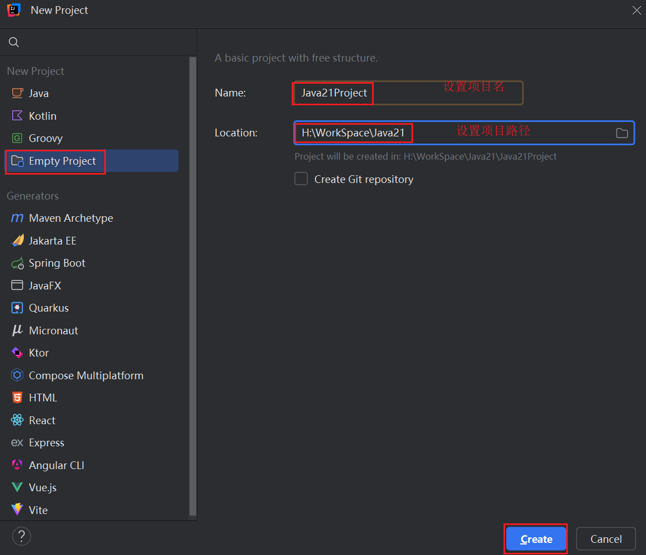This screenshot has height=555, width=646.
Task: Select Ktor generator
Action: [91, 353]
